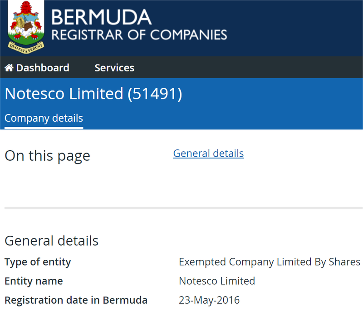
Task: Select the Company details tab
Action: [x=44, y=118]
